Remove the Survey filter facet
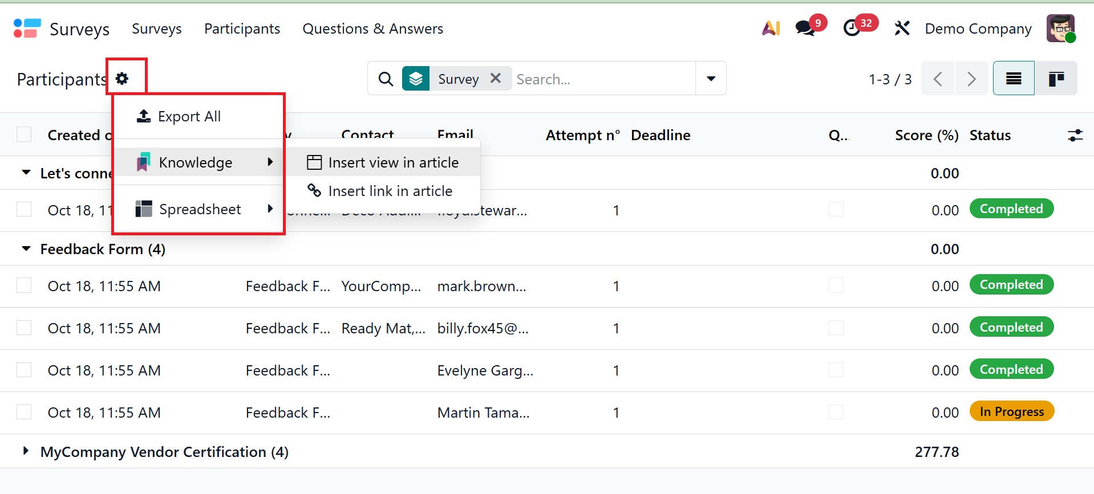This screenshot has height=494, width=1094. pos(496,78)
